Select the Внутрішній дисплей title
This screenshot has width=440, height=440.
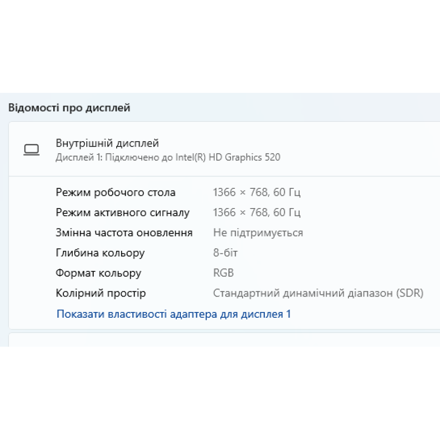point(107,143)
